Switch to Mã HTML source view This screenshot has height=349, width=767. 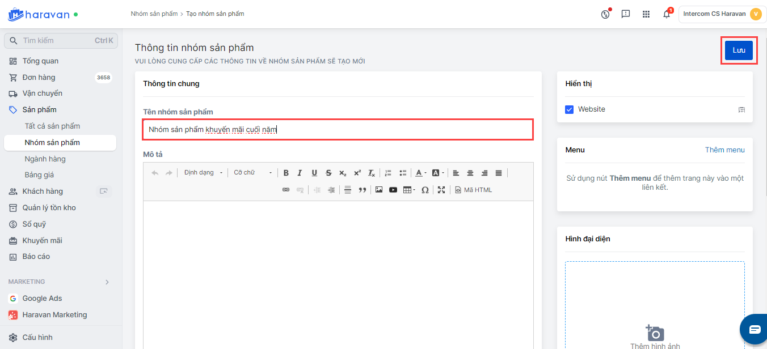click(x=474, y=190)
